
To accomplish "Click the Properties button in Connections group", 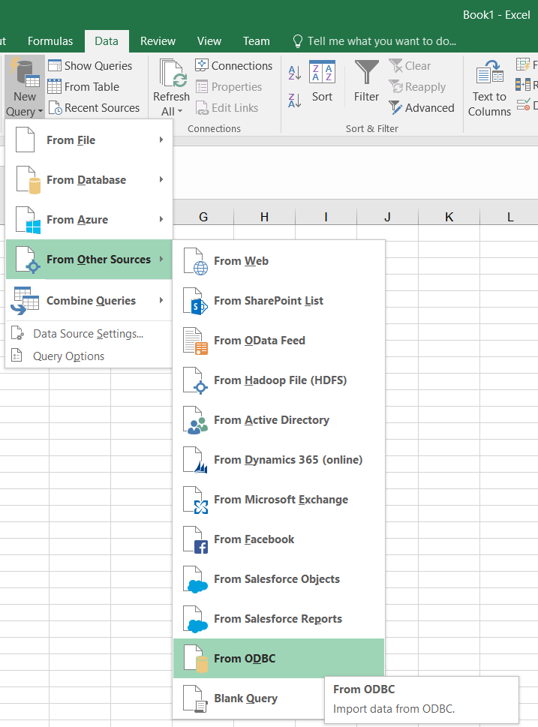I will pos(229,87).
